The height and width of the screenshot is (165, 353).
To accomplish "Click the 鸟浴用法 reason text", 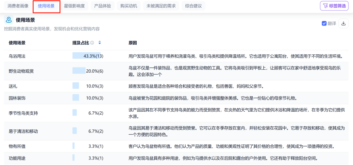I will pyautogui.click(x=235, y=56).
